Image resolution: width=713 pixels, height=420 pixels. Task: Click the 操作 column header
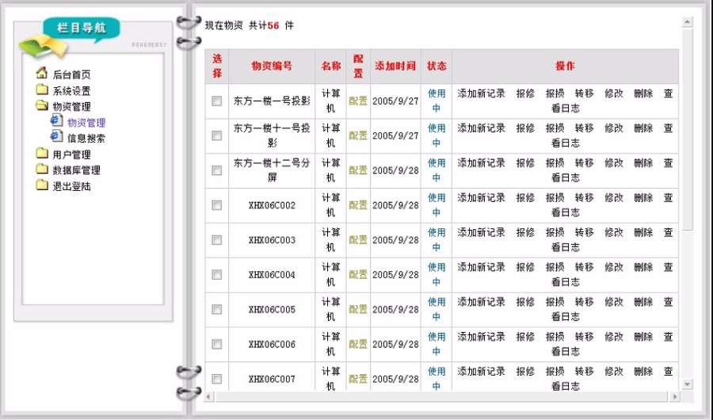tap(565, 66)
